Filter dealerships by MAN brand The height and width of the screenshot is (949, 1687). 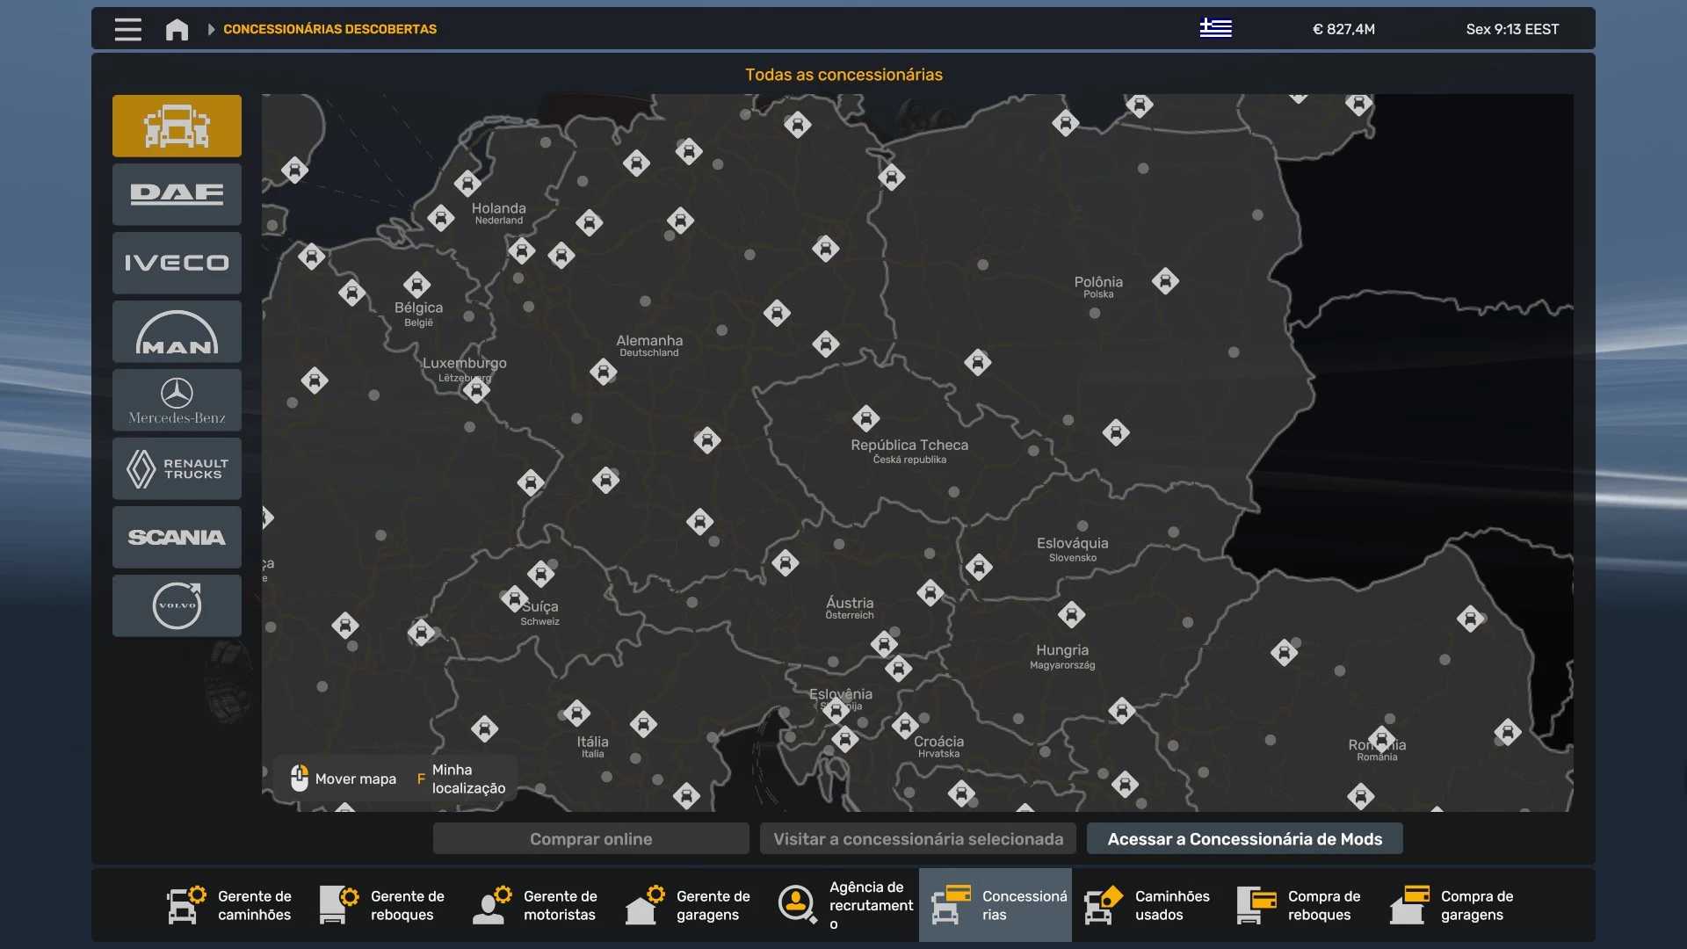click(x=177, y=331)
